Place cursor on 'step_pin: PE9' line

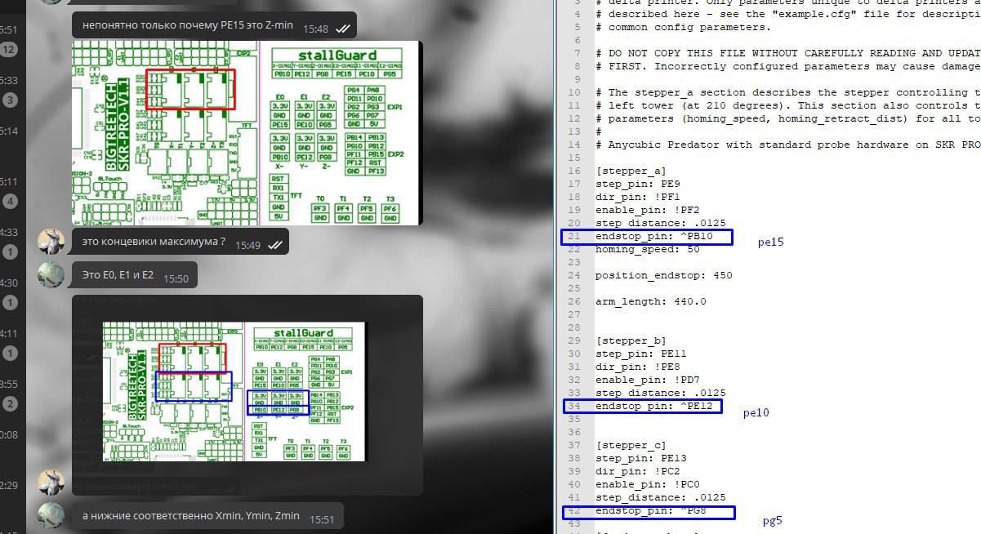[x=637, y=184]
